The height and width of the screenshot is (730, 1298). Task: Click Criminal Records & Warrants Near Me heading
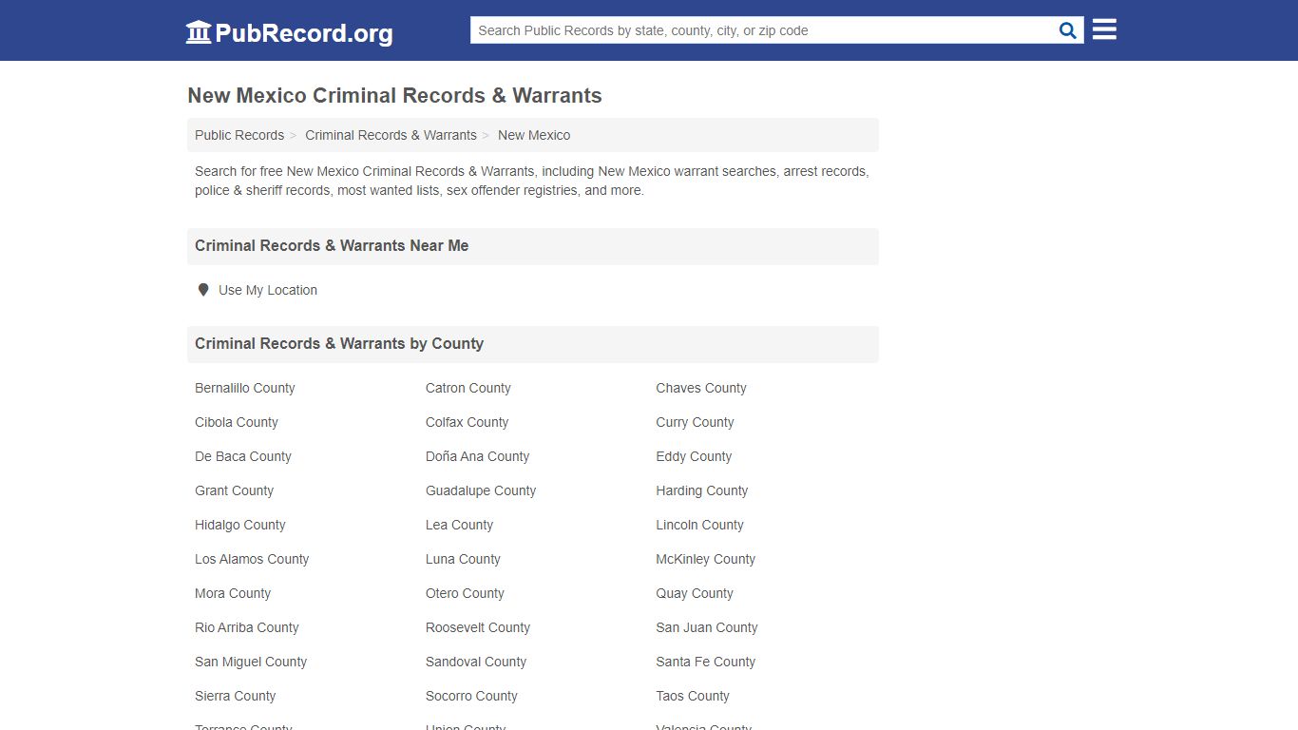point(332,245)
